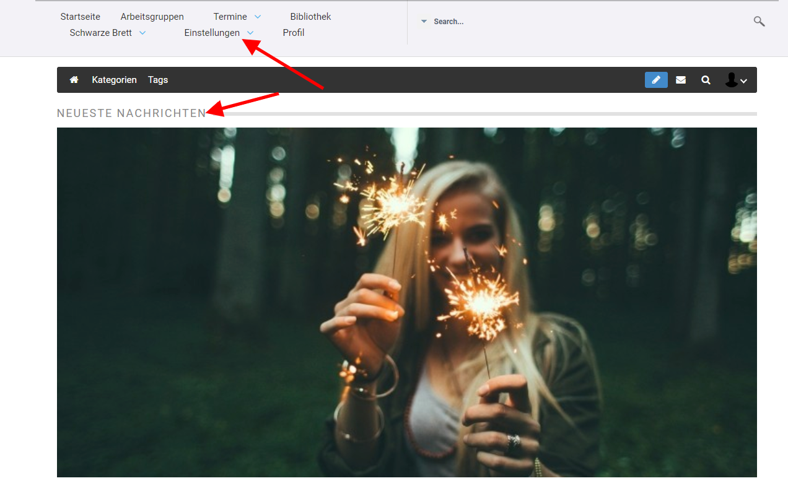Click the top-right magnifying glass icon
Image resolution: width=788 pixels, height=499 pixels.
[x=759, y=22]
